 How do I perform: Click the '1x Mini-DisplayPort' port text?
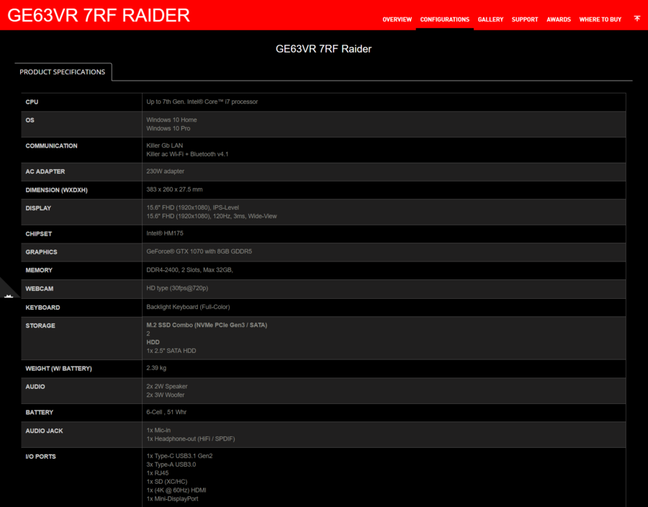pyautogui.click(x=172, y=499)
